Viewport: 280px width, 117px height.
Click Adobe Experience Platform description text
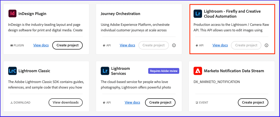pos(135,27)
